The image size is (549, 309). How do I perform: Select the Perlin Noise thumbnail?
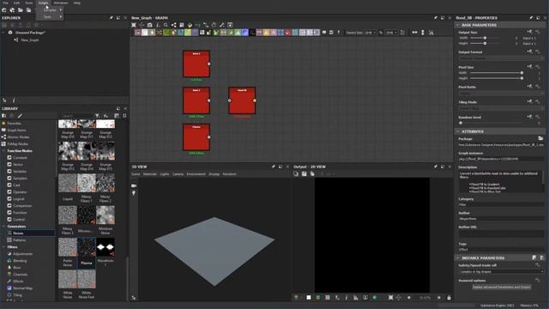click(x=68, y=247)
